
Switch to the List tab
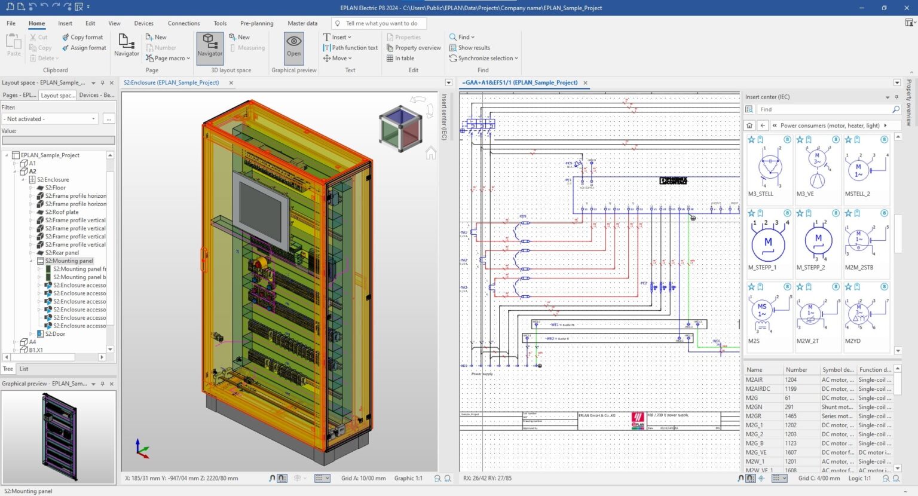(24, 369)
